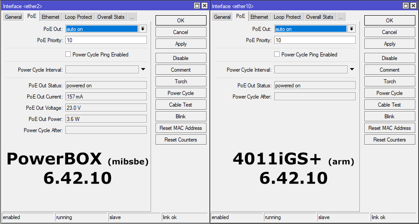Click Comment button in ether2 window
The image size is (419, 224).
point(181,70)
